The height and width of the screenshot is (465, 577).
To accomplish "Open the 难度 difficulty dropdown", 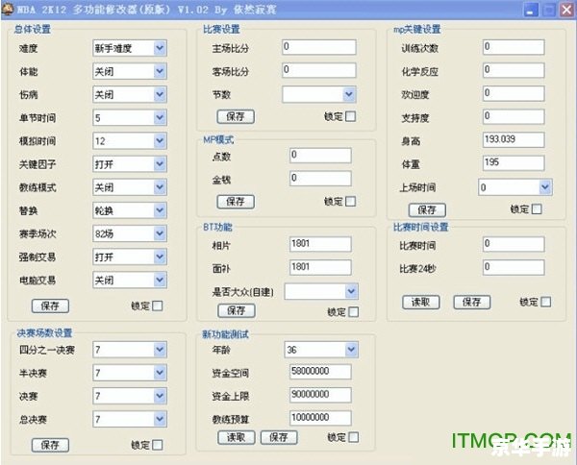I will (x=130, y=48).
